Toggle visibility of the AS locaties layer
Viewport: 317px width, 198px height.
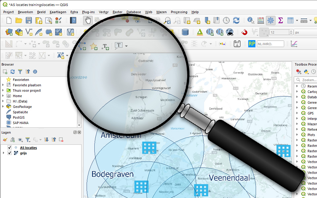point(9,148)
